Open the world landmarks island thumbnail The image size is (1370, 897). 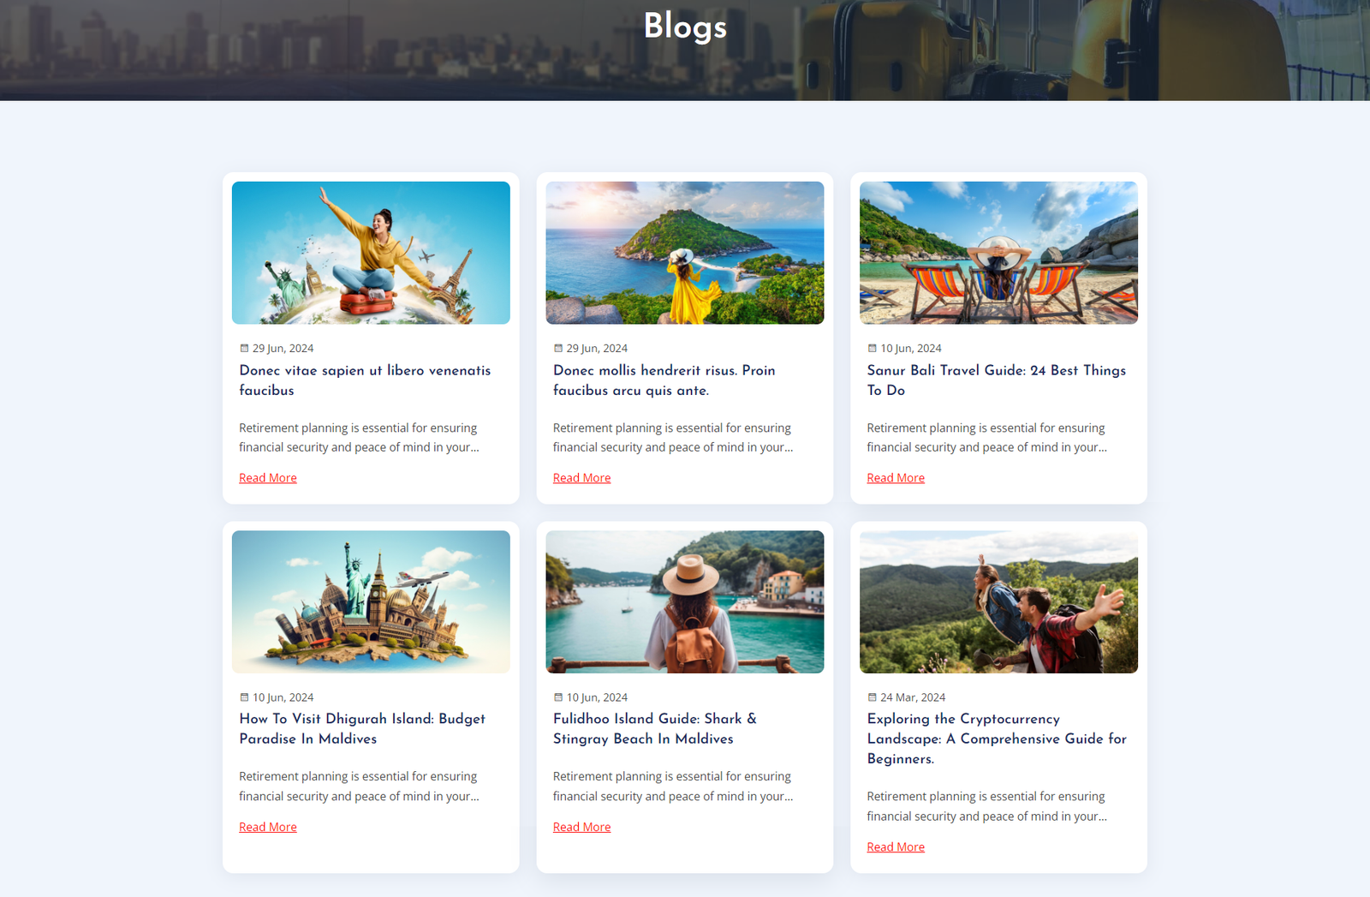click(371, 601)
